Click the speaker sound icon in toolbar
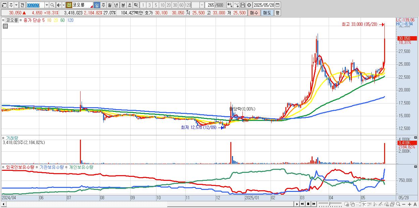 point(59,5)
